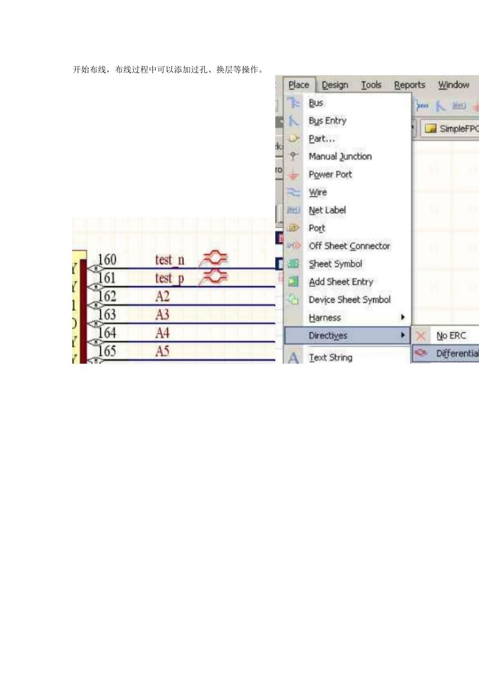This screenshot has width=479, height=678.
Task: Click pin number 162
Action: click(x=107, y=296)
